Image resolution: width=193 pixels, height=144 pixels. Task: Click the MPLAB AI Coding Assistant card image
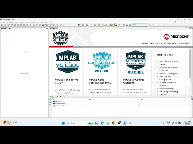pyautogui.click(x=136, y=62)
